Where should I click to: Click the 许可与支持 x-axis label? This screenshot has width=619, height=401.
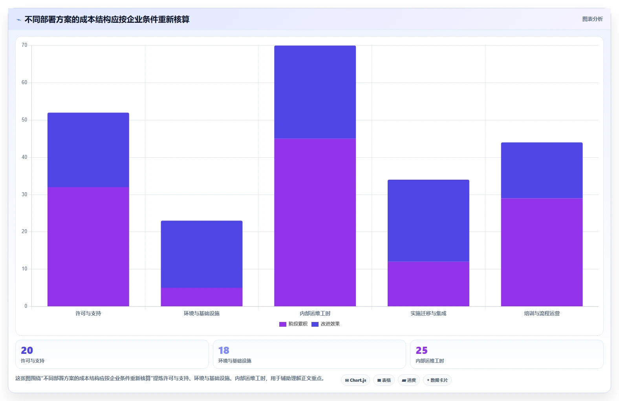[x=88, y=313]
